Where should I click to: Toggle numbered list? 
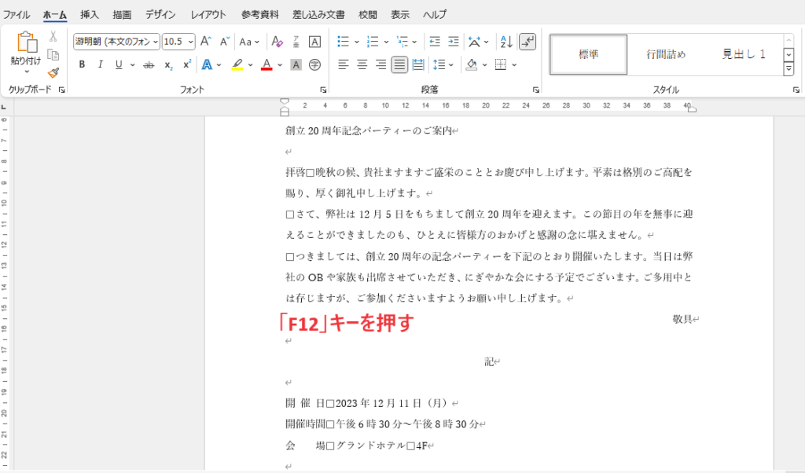click(x=373, y=42)
